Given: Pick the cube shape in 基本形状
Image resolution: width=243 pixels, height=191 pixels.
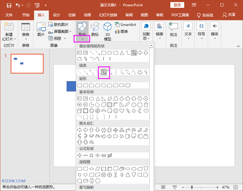Looking at the screenshot, I should 80,111.
